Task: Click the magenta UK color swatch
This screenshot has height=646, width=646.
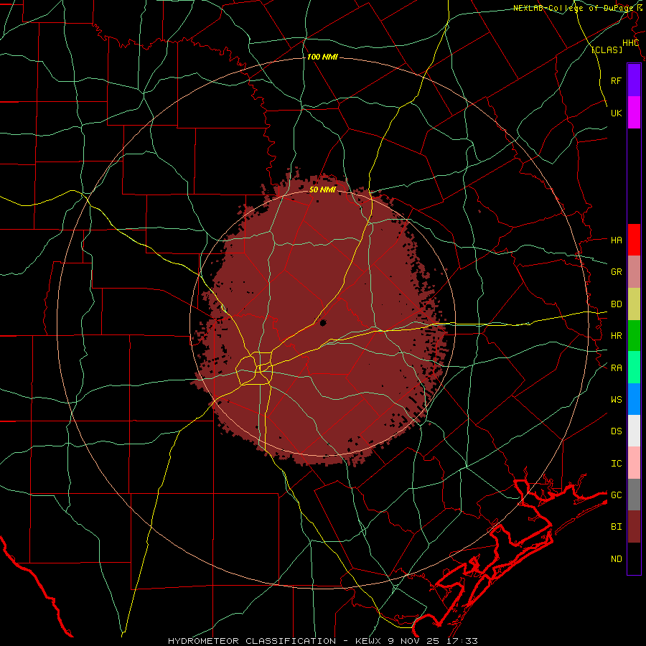Action: (x=634, y=113)
